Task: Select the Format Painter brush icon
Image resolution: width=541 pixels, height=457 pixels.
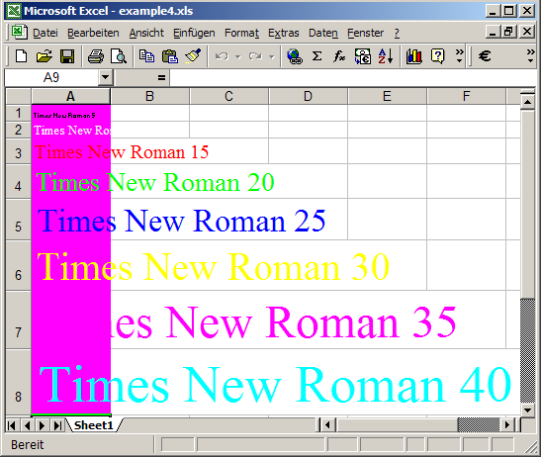Action: [x=193, y=56]
